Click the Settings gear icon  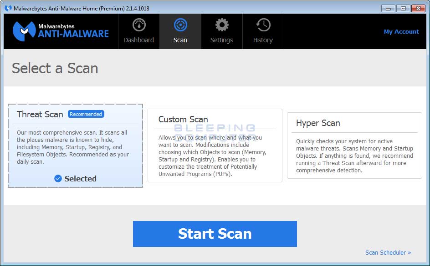[222, 25]
